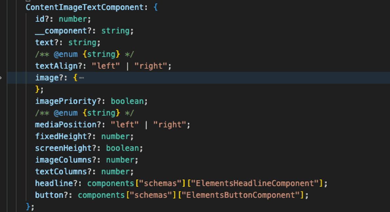
Task: Click the first @enum JSDoc tag
Action: [66, 54]
